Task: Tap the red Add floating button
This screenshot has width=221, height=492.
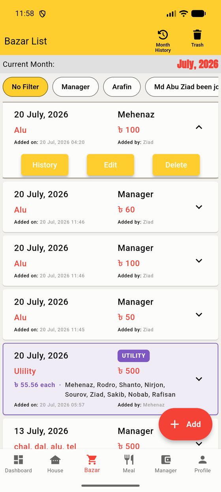Action: pos(185,424)
